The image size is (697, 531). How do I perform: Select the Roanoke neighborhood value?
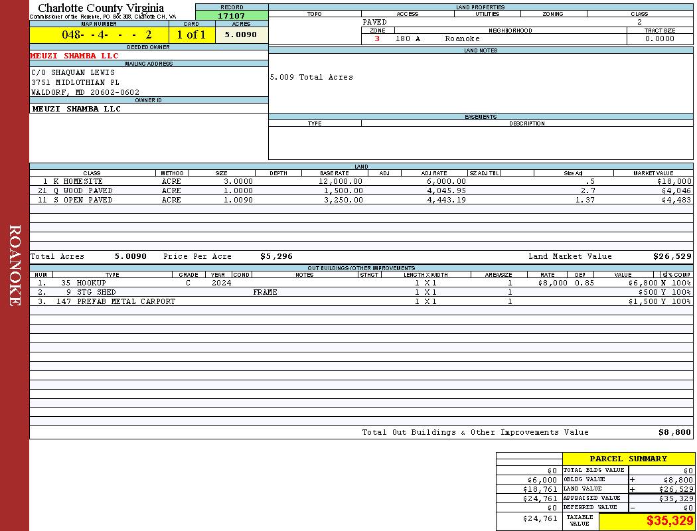[462, 38]
